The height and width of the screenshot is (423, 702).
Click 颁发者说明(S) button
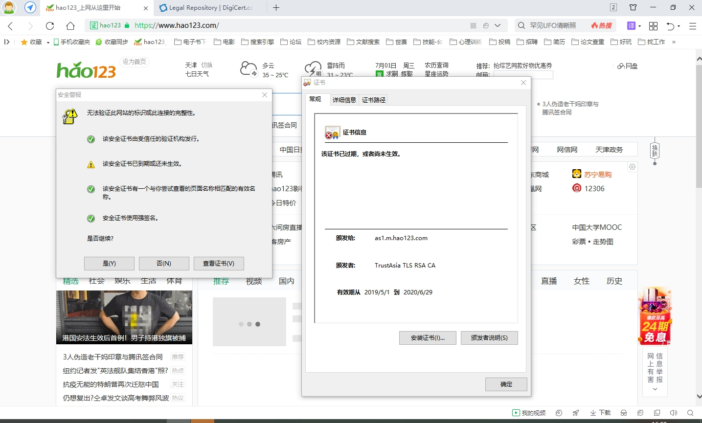click(489, 338)
